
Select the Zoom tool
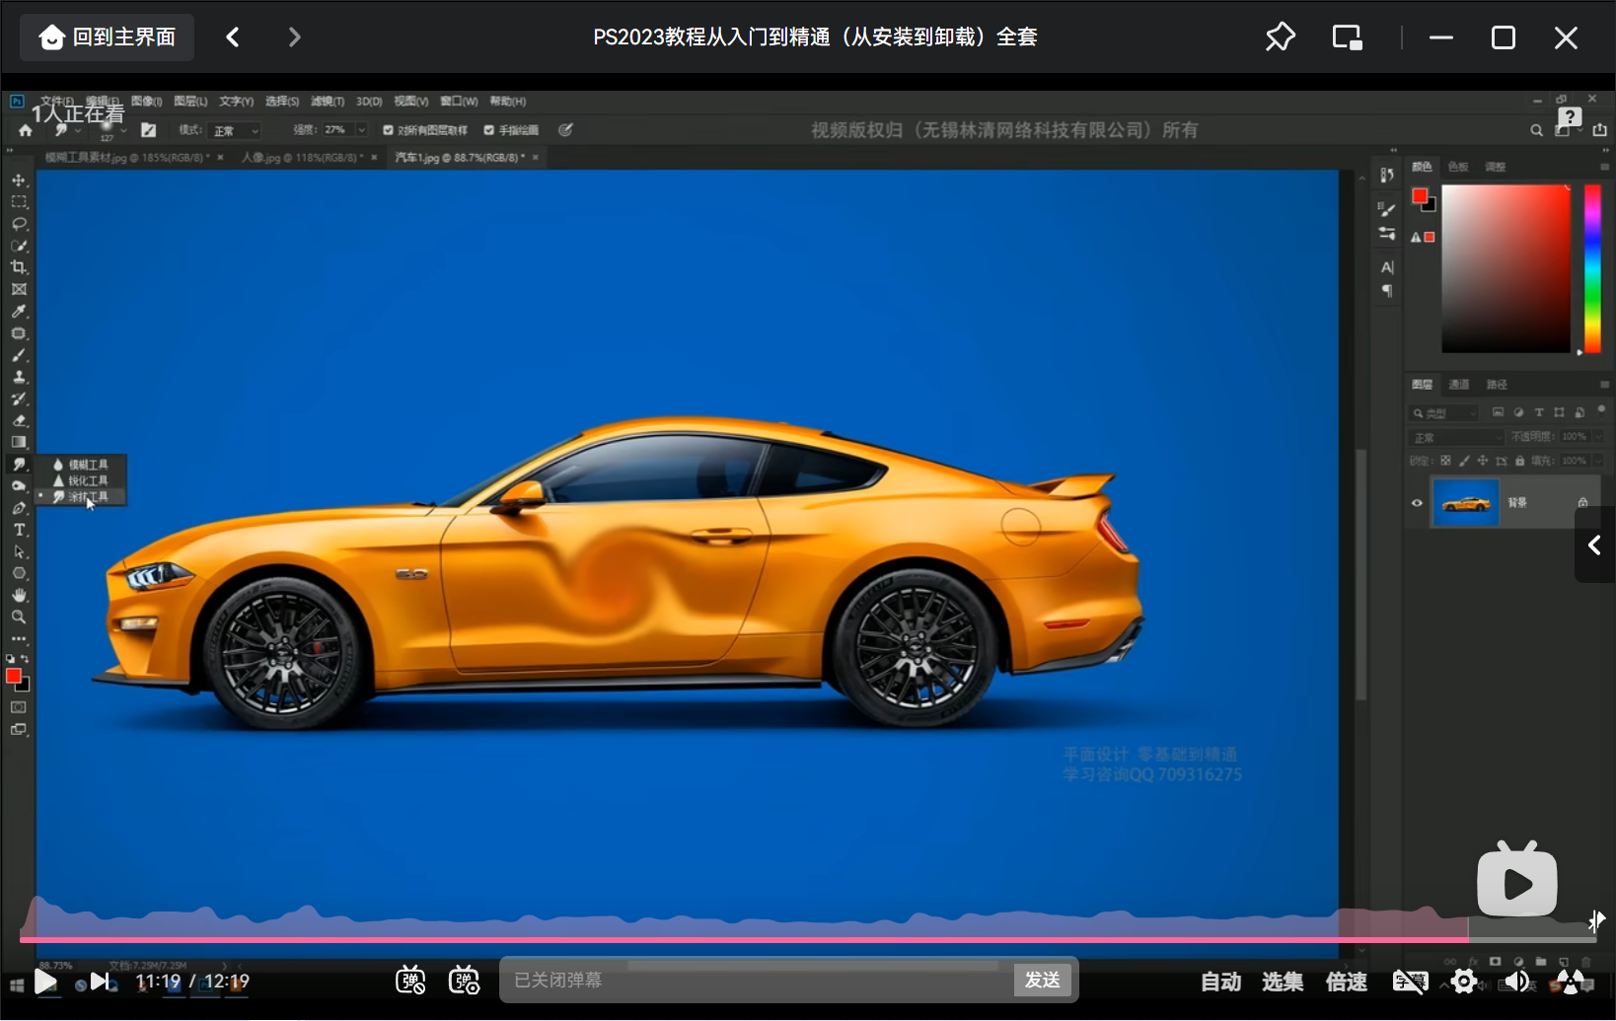point(19,617)
